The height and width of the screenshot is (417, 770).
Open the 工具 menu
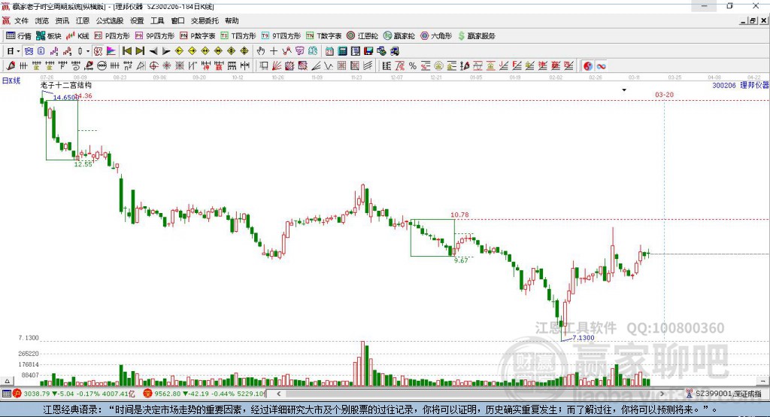click(x=157, y=20)
